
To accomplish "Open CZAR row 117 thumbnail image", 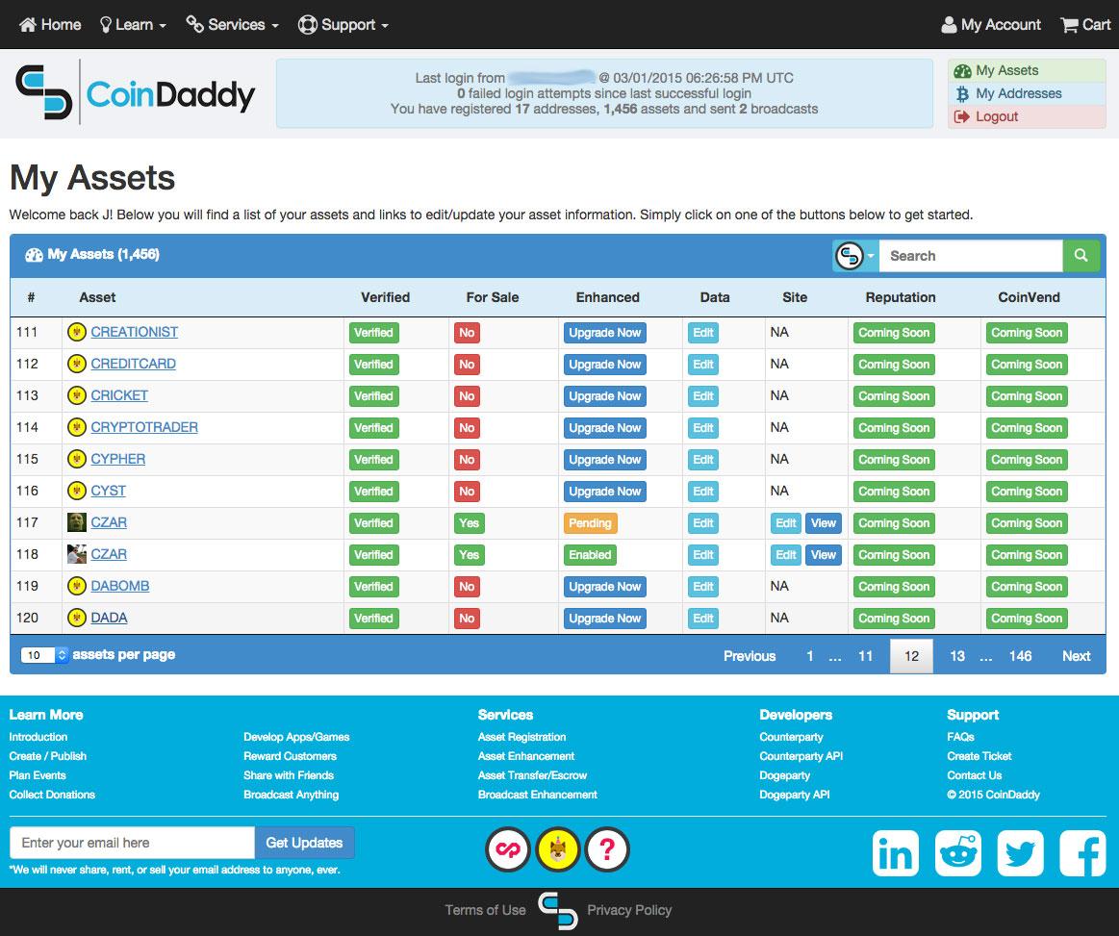I will tap(76, 522).
